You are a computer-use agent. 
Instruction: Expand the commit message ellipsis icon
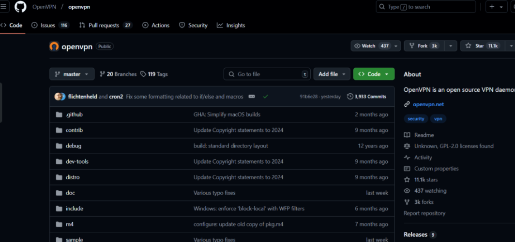(x=252, y=97)
